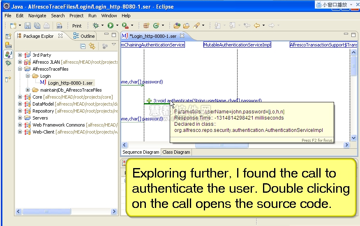Screen dimensions: 360x226
Task: Open the New wizard dropdown arrow
Action: [20, 25]
